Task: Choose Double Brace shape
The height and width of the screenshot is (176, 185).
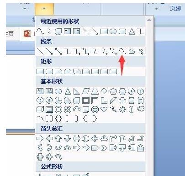Action: 58,119
